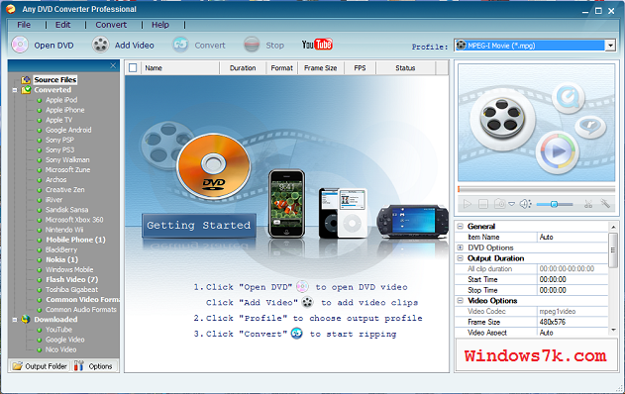The height and width of the screenshot is (394, 625).
Task: Mute audio with the speaker icon
Action: click(x=525, y=204)
